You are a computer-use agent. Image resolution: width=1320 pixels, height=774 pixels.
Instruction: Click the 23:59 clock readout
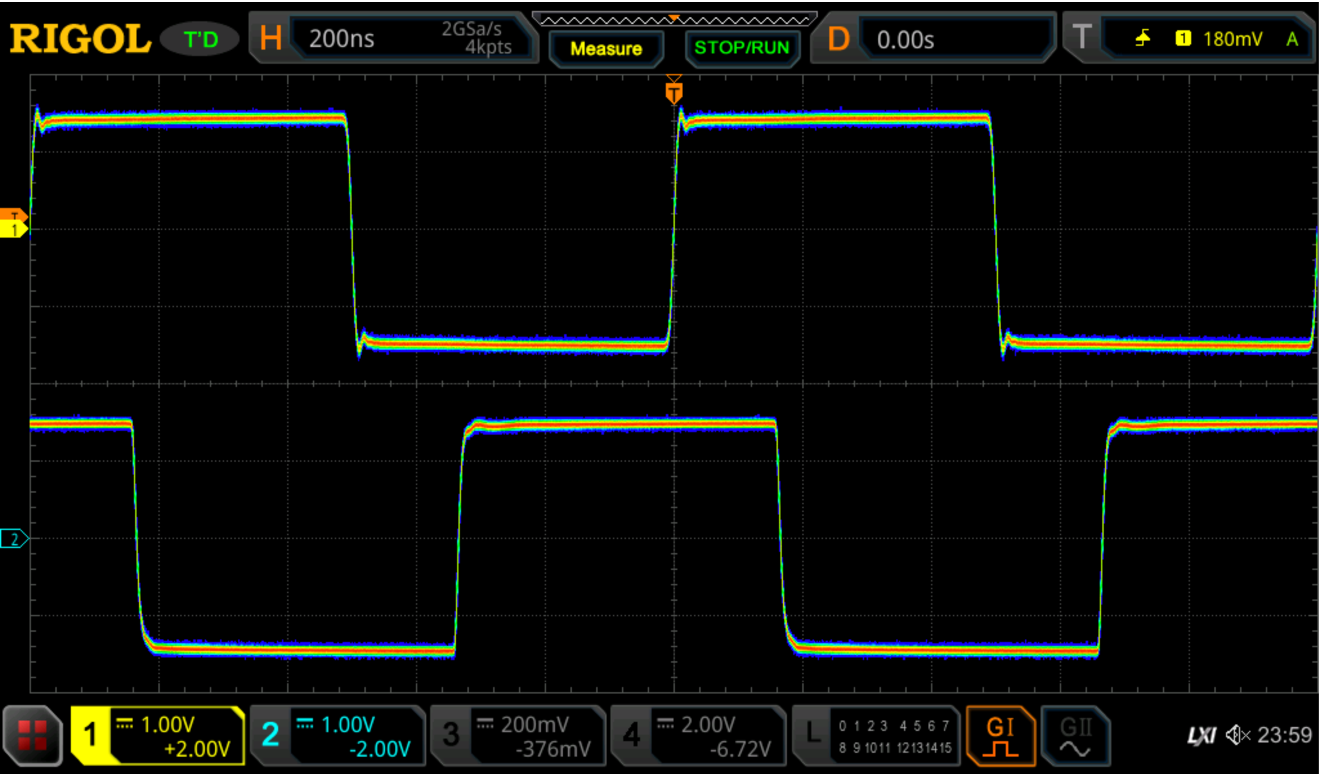tap(1284, 735)
